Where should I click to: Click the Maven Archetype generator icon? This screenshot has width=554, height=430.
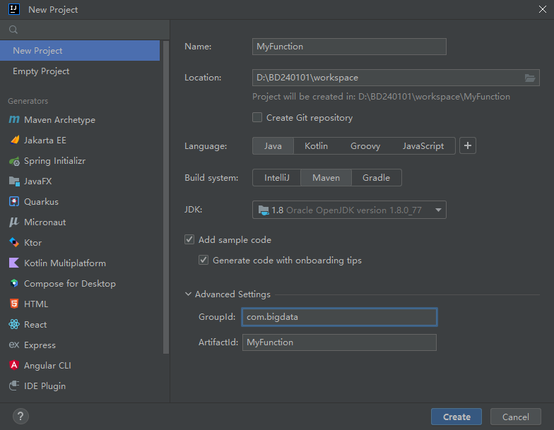coord(14,120)
